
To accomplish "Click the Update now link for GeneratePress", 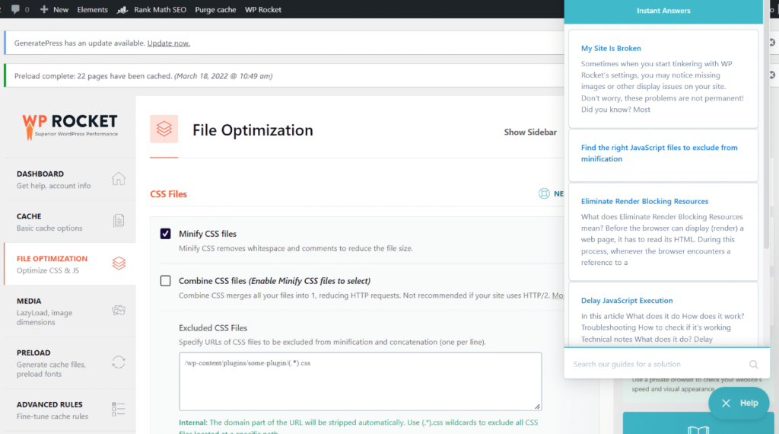I will (168, 43).
